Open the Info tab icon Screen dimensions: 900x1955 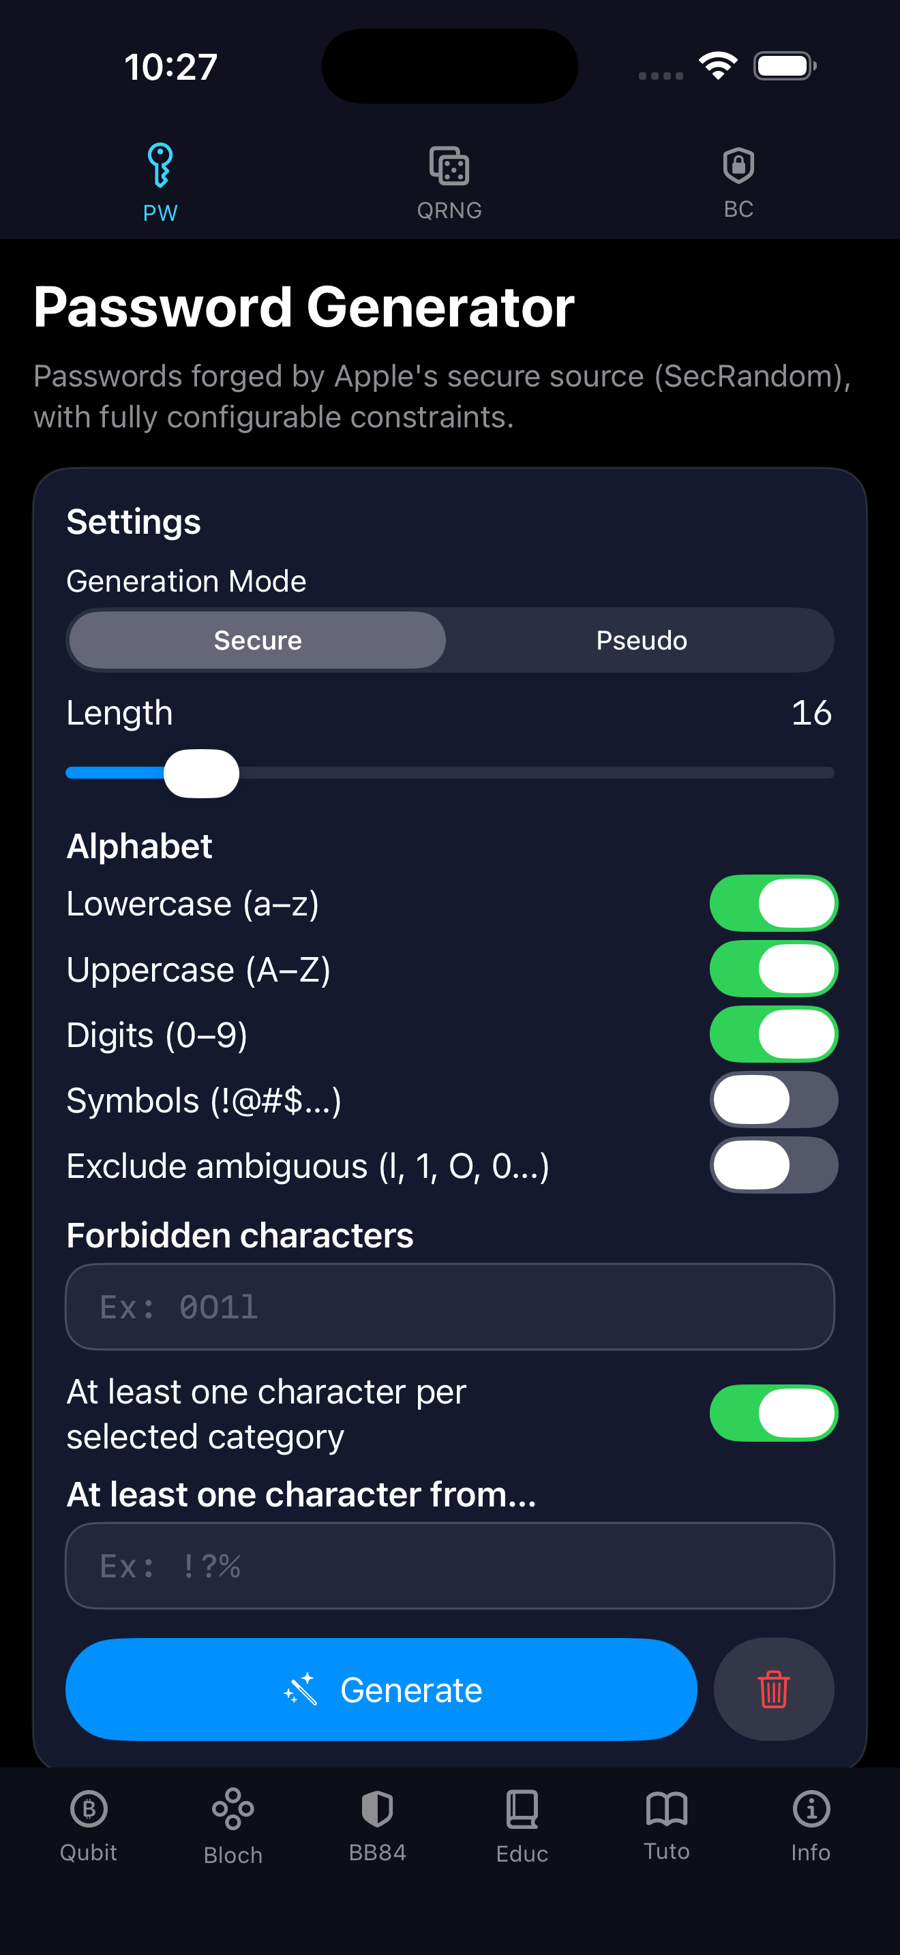(811, 1809)
